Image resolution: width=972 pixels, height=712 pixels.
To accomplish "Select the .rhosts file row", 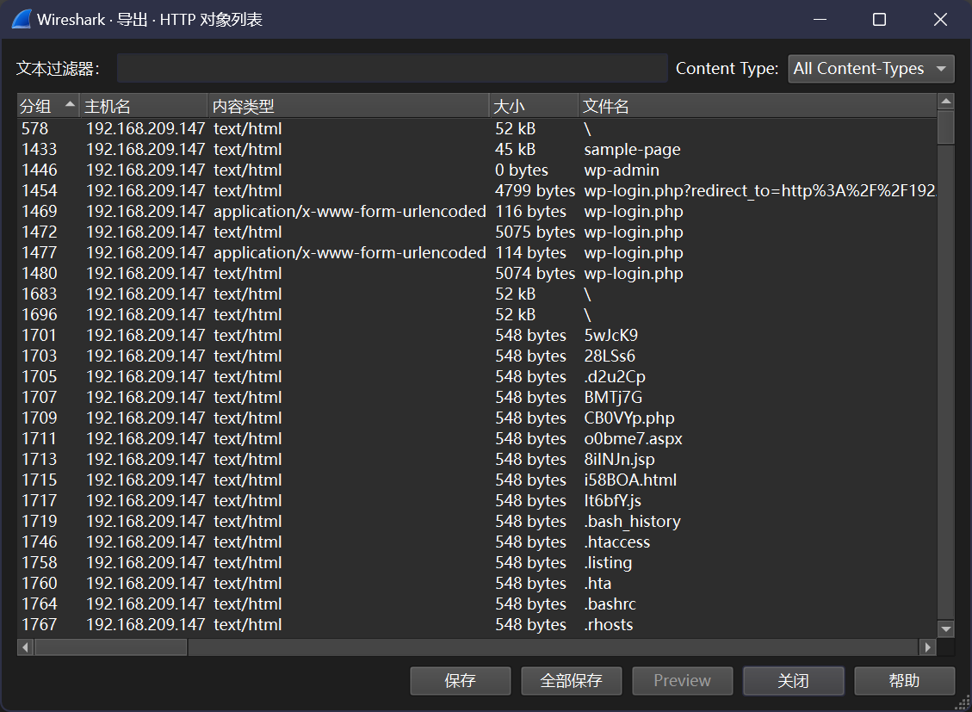I will tap(477, 625).
